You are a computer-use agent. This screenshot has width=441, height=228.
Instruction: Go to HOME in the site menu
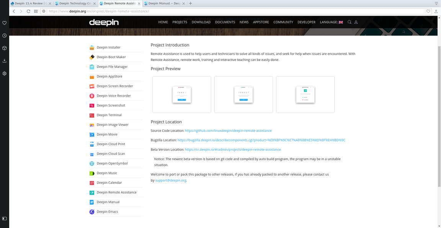click(x=163, y=22)
